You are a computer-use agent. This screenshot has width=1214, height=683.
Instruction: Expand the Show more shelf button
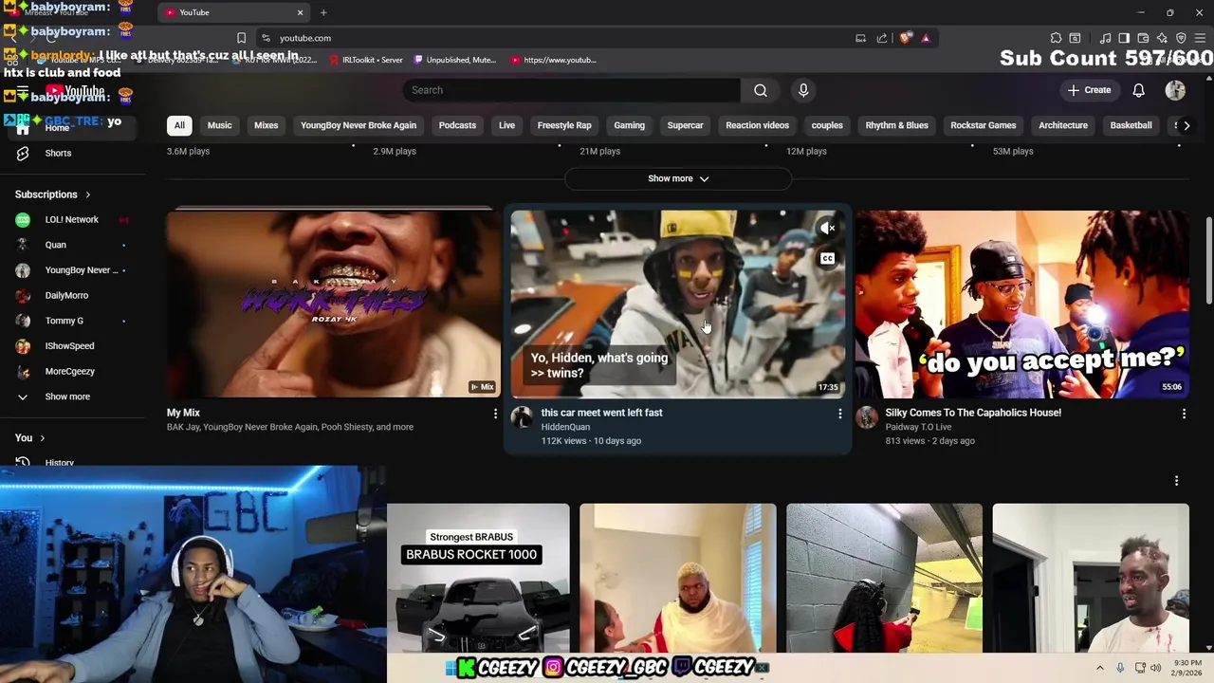pos(678,178)
